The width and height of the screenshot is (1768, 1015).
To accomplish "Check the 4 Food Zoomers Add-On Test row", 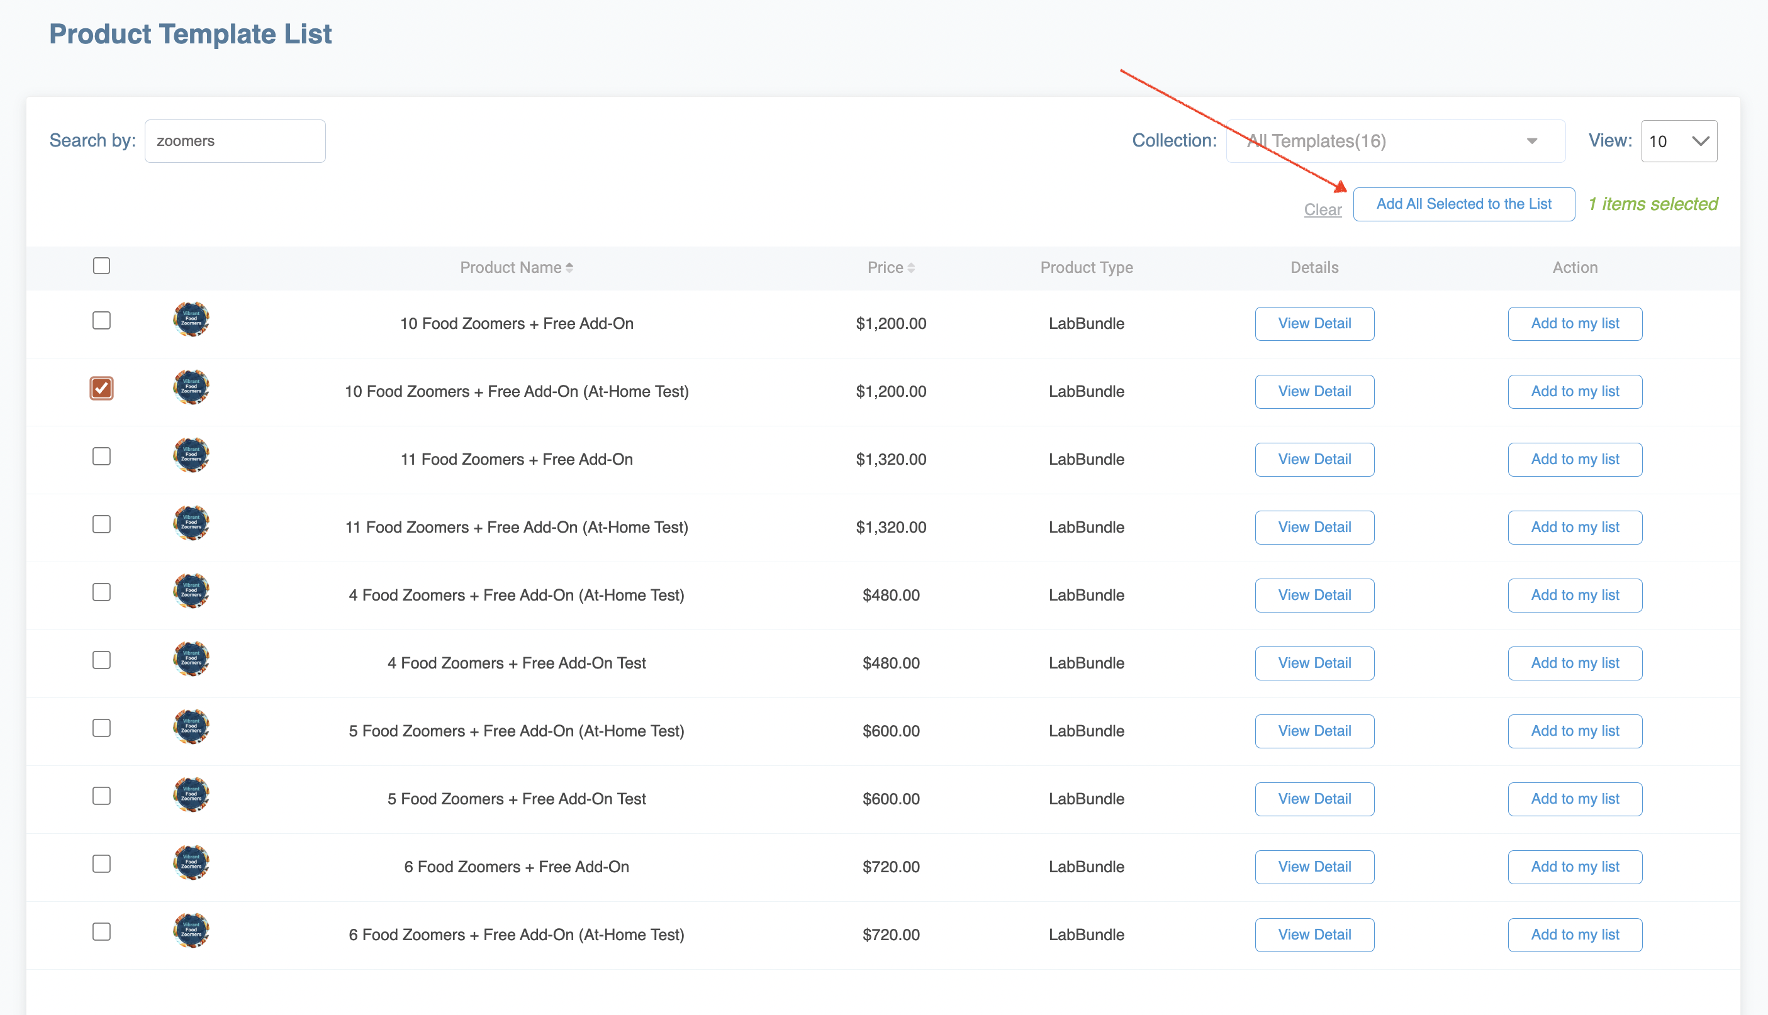I will coord(102,660).
